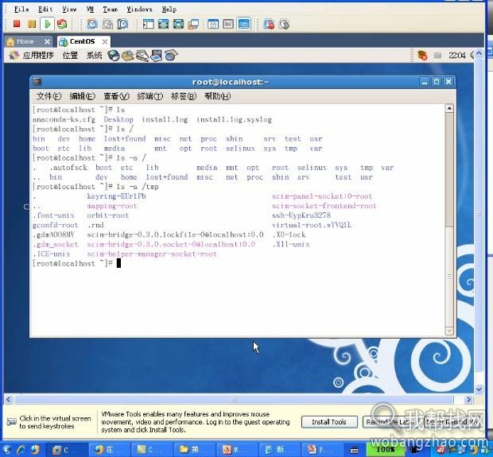Viewport: 493px width, 457px height.
Task: Open the Windows Start button
Action: click(7, 450)
